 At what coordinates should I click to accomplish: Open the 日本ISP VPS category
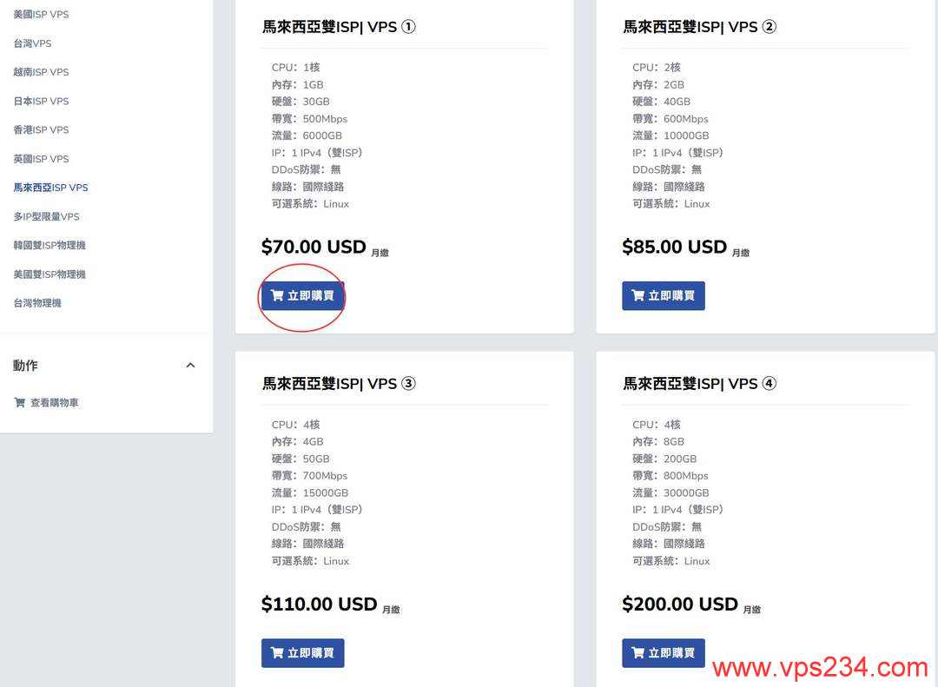click(x=43, y=101)
